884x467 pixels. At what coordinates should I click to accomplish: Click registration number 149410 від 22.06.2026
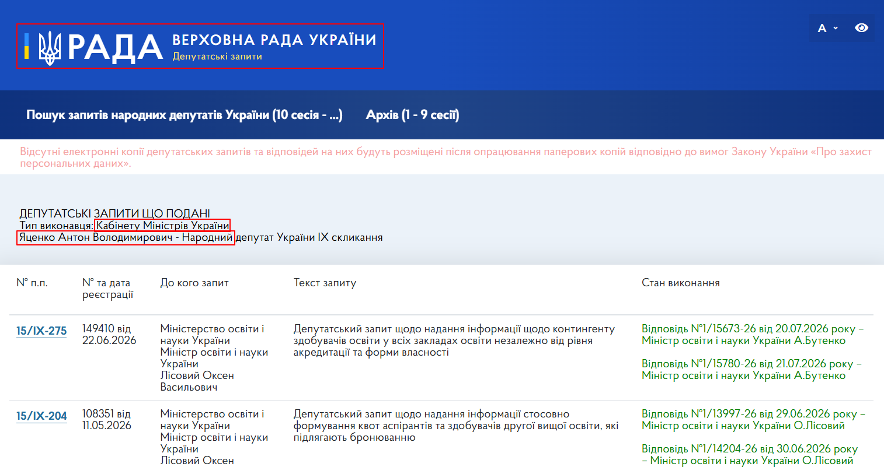click(x=109, y=335)
